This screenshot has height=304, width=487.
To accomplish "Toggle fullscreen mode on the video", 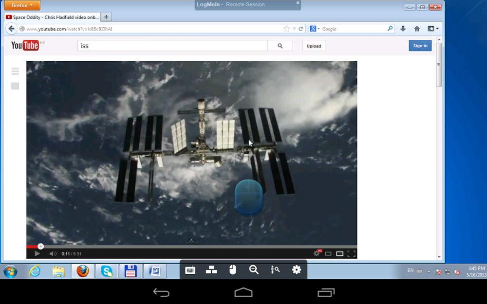I will click(x=352, y=253).
